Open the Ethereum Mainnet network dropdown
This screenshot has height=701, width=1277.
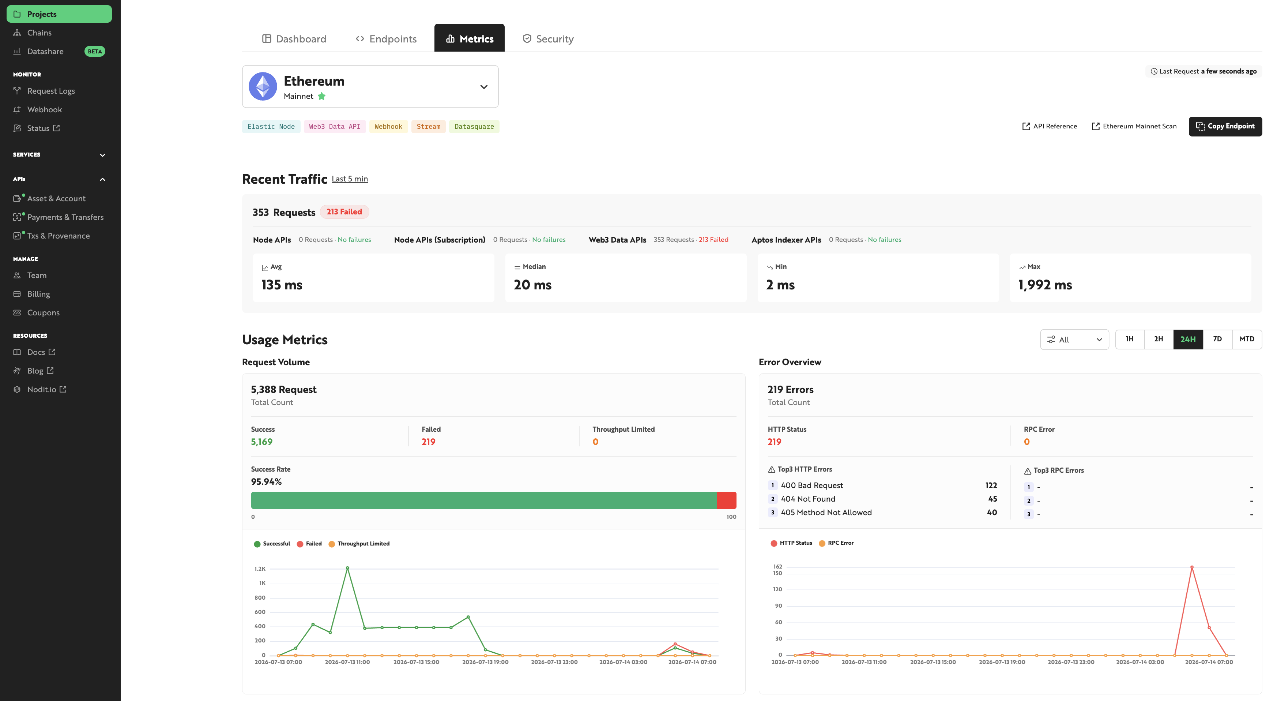click(370, 86)
